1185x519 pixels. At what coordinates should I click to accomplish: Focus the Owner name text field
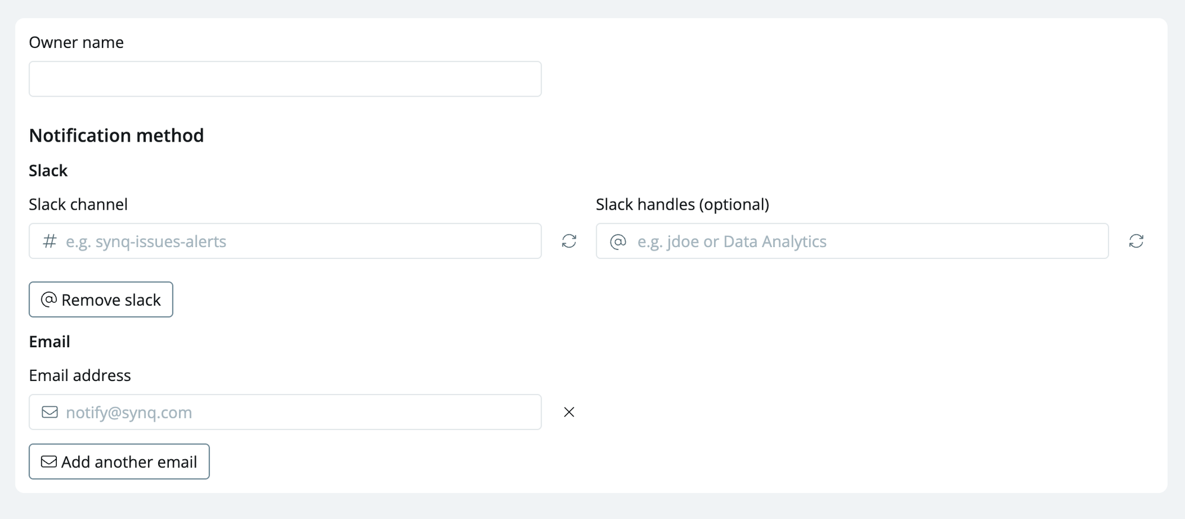tap(285, 79)
